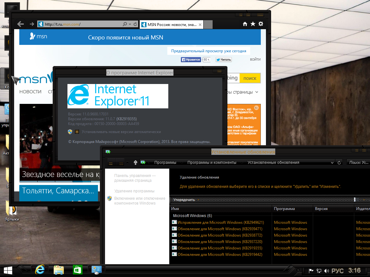Viewport: 370px width, 277px height.
Task: Open the 'Упорядочить' dropdown
Action: (186, 200)
